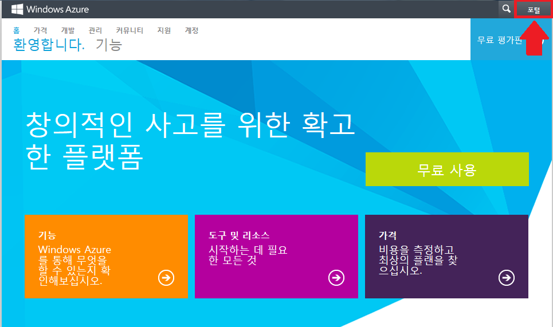Open the purple 도구 및 리소스 tile
The image size is (553, 327).
[x=276, y=257]
